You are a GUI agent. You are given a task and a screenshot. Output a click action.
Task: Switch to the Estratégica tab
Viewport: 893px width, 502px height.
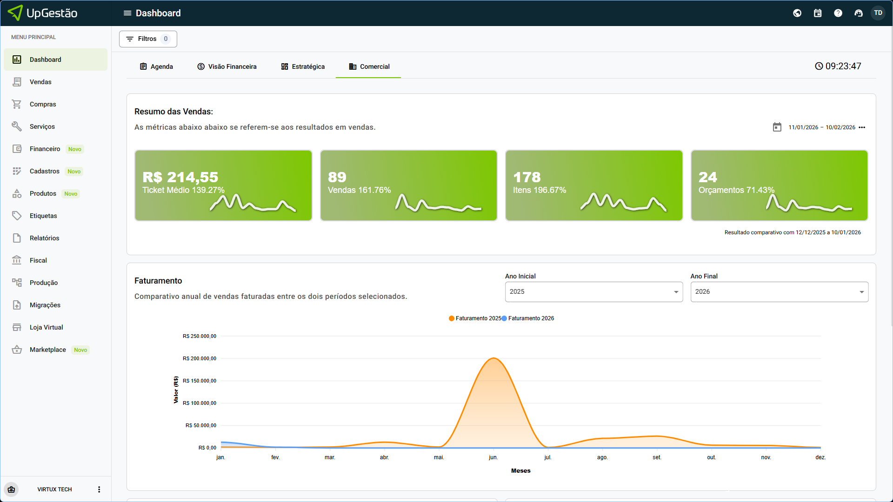pyautogui.click(x=303, y=66)
